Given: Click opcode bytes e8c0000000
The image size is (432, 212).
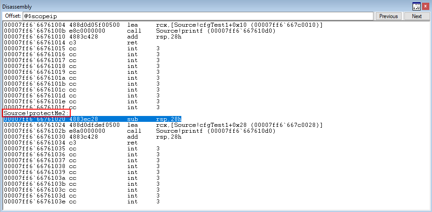Looking at the screenshot, I should coord(87,31).
